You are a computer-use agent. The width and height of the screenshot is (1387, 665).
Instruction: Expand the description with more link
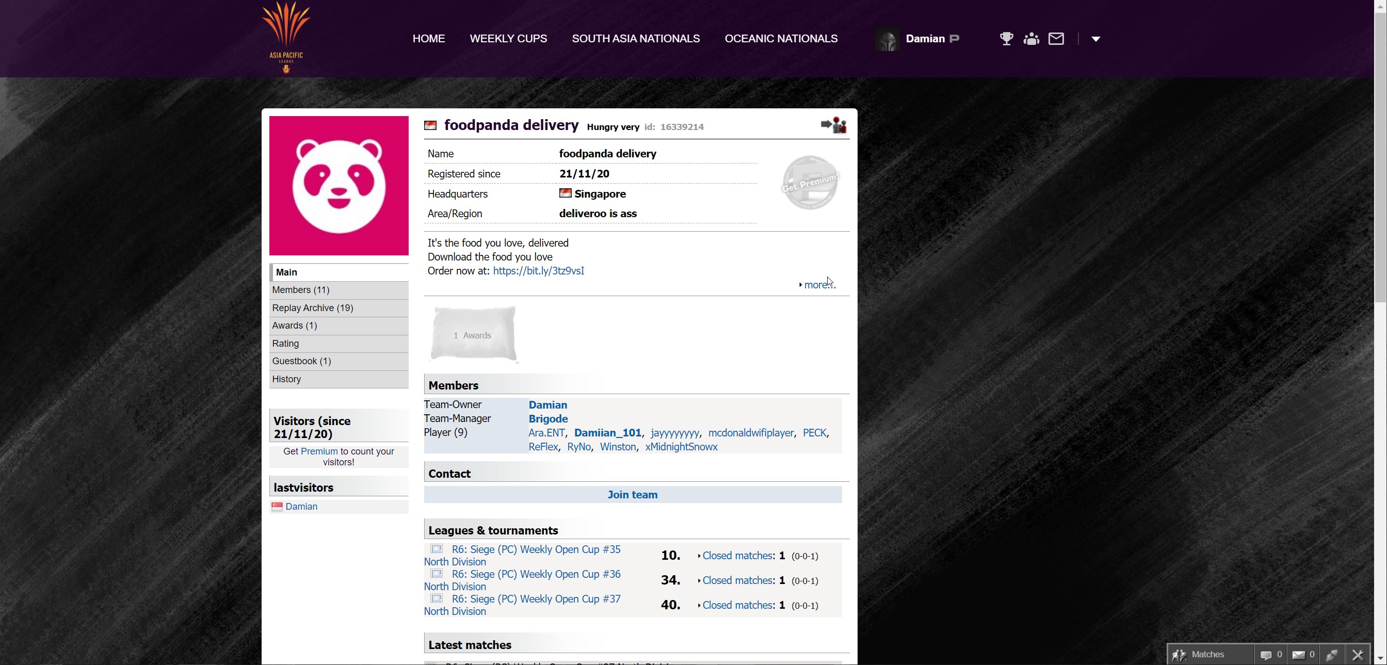(x=818, y=285)
